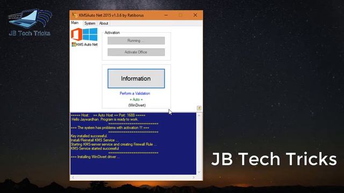Open the Perform a Validation link
The height and width of the screenshot is (193, 344).
[135, 93]
